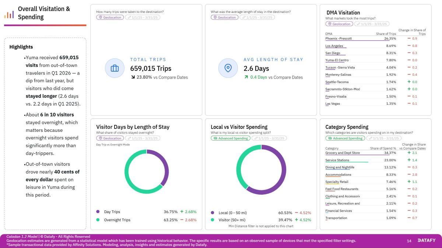Click the Leisure, Recreation category row
The image size is (442, 248).
pos(376,204)
